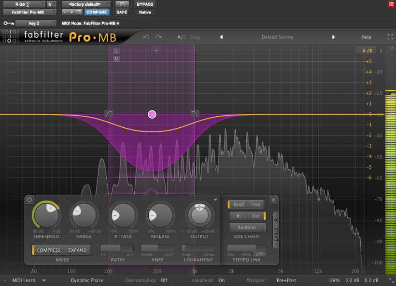Screen dimensions: 396x286
Task: Open the Help menu
Action: pyautogui.click(x=366, y=37)
